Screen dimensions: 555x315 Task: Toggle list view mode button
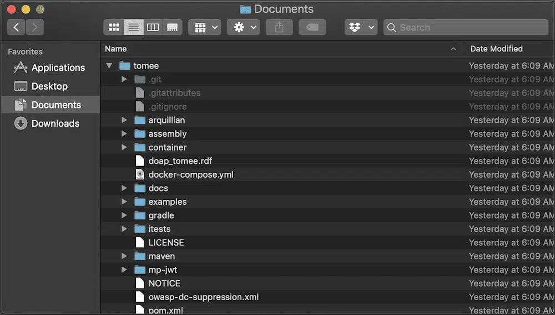[x=133, y=27]
